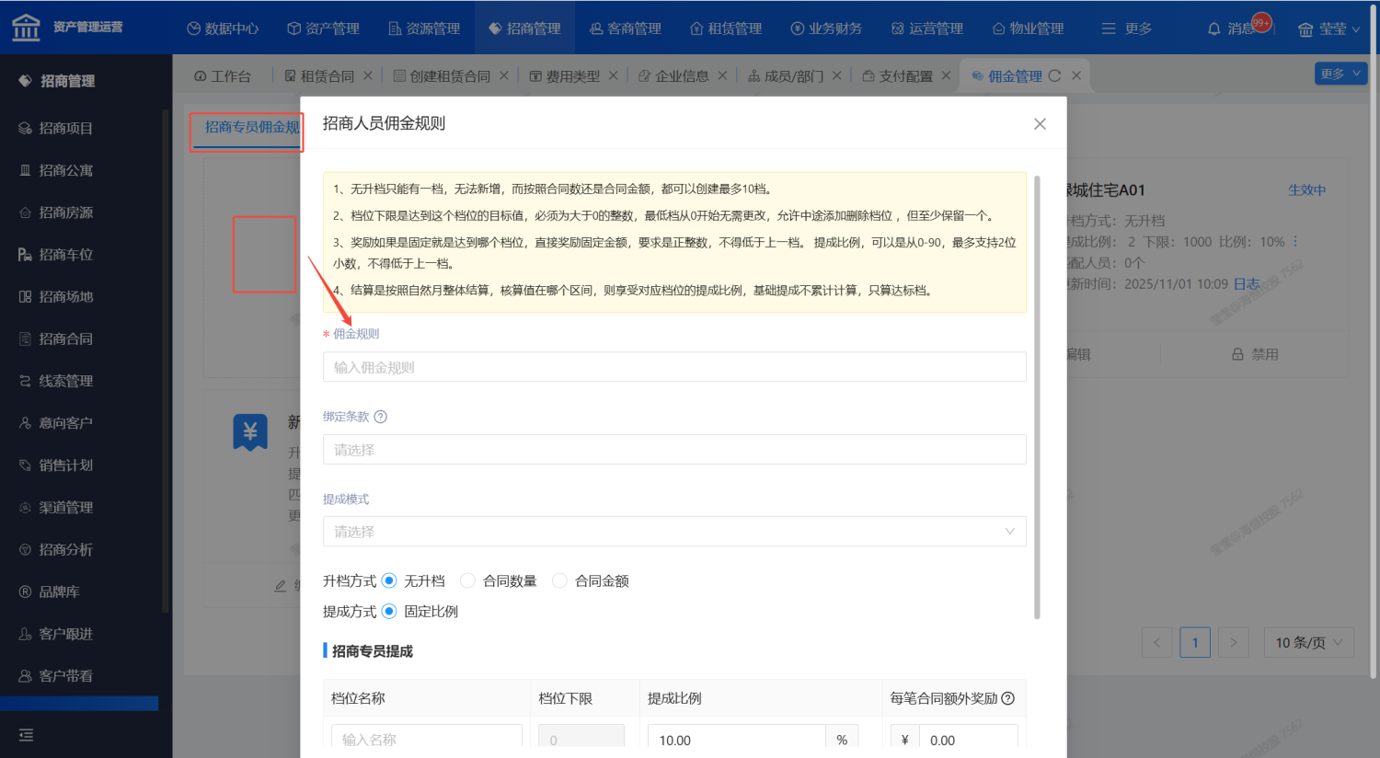Open the 10 条/页 page size selector
This screenshot has width=1380, height=758.
point(1308,642)
